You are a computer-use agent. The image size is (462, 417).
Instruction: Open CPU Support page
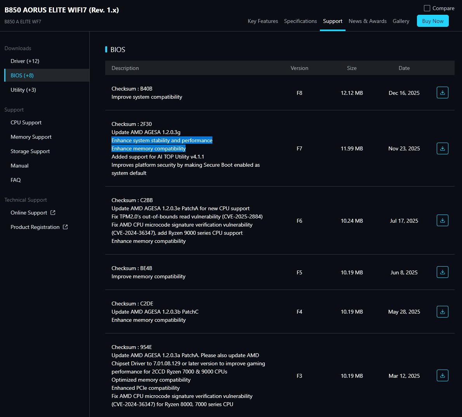click(x=26, y=122)
